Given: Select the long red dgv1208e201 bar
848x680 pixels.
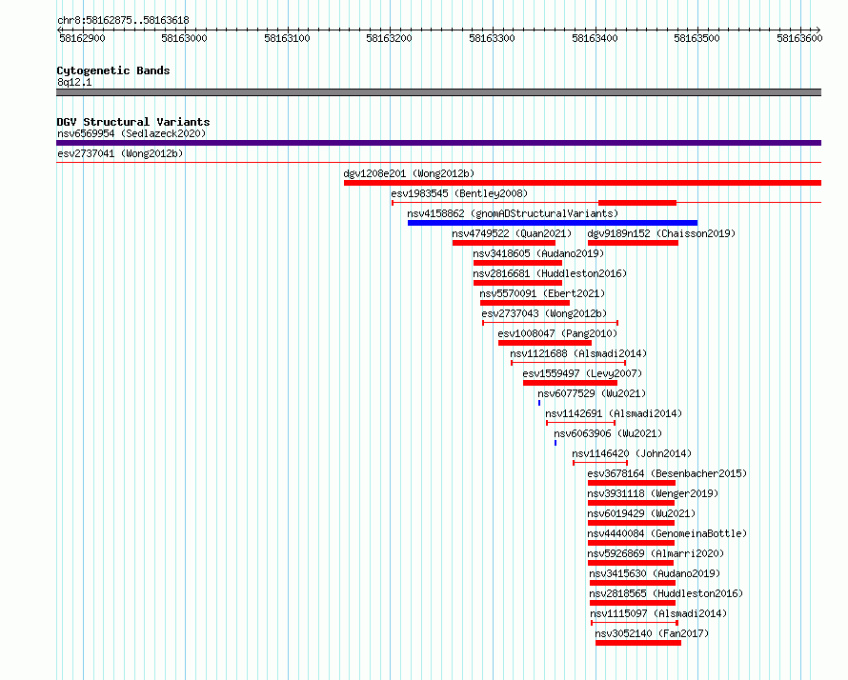Looking at the screenshot, I should (x=582, y=183).
